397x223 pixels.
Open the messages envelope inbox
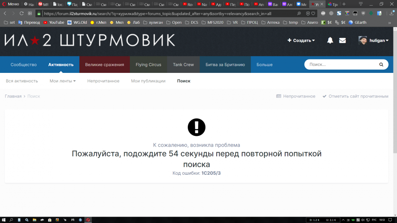[342, 40]
